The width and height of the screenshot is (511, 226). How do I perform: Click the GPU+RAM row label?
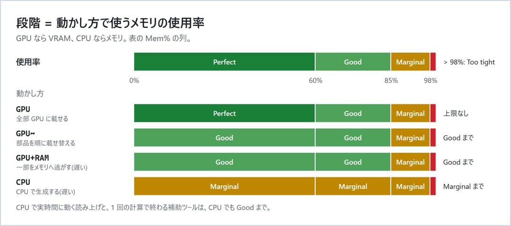32,158
